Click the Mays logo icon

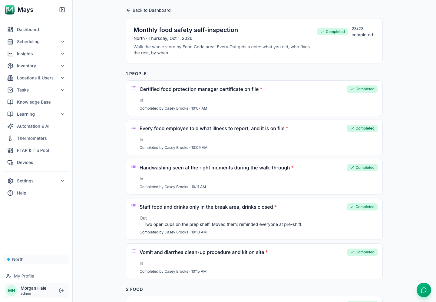pyautogui.click(x=10, y=10)
